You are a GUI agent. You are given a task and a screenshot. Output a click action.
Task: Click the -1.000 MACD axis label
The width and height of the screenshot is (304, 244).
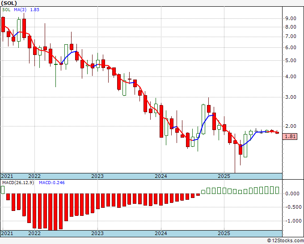(293, 221)
